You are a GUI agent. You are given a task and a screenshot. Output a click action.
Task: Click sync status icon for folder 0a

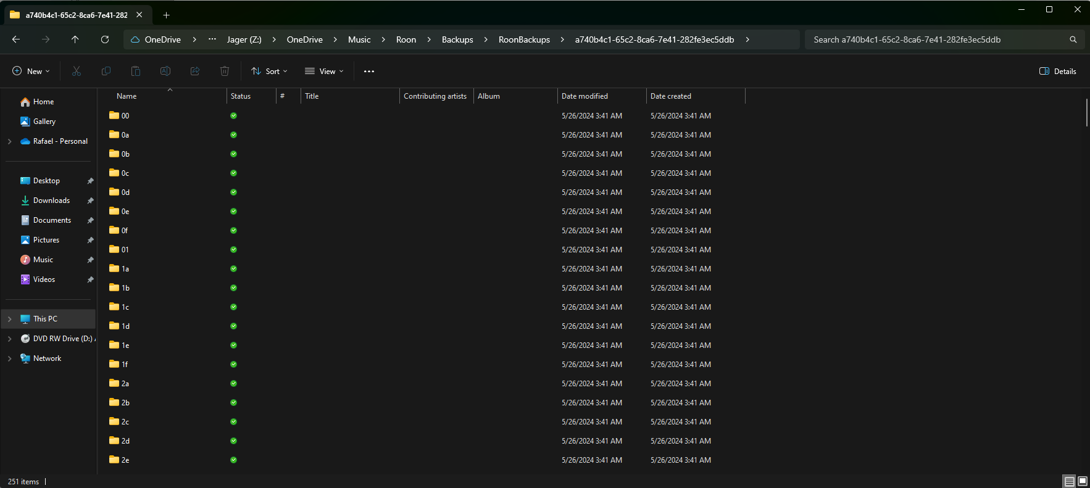[x=233, y=135]
